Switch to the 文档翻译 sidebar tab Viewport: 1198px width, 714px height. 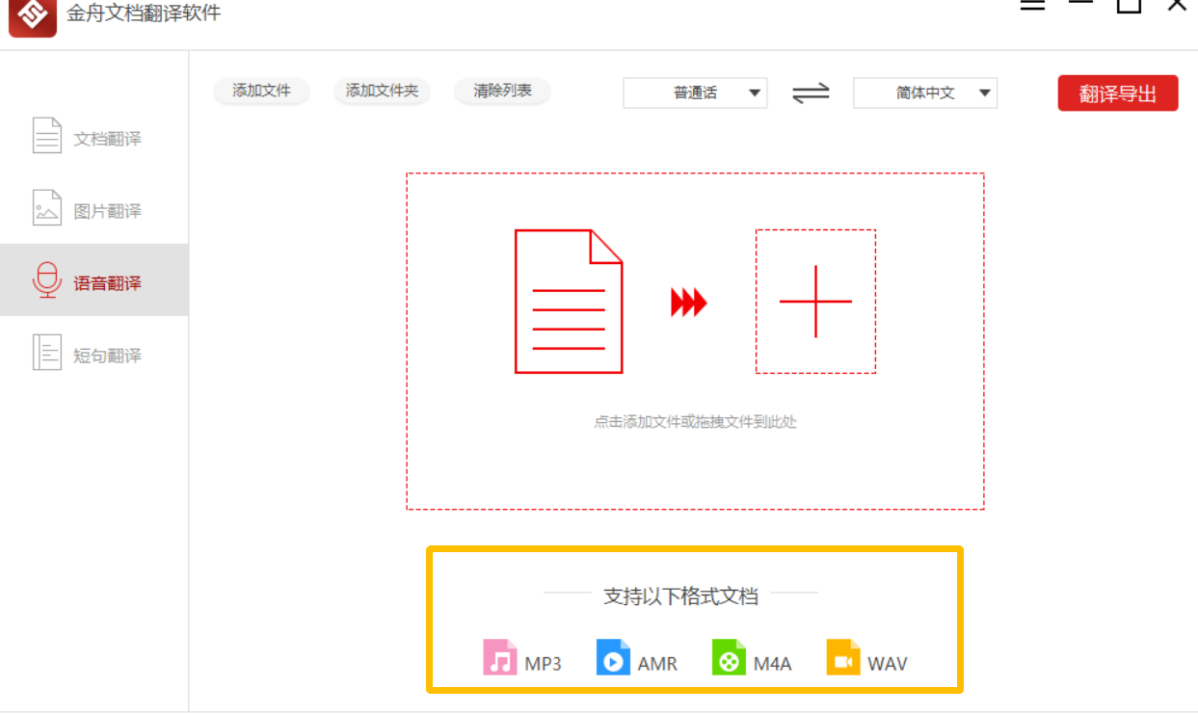pos(87,135)
